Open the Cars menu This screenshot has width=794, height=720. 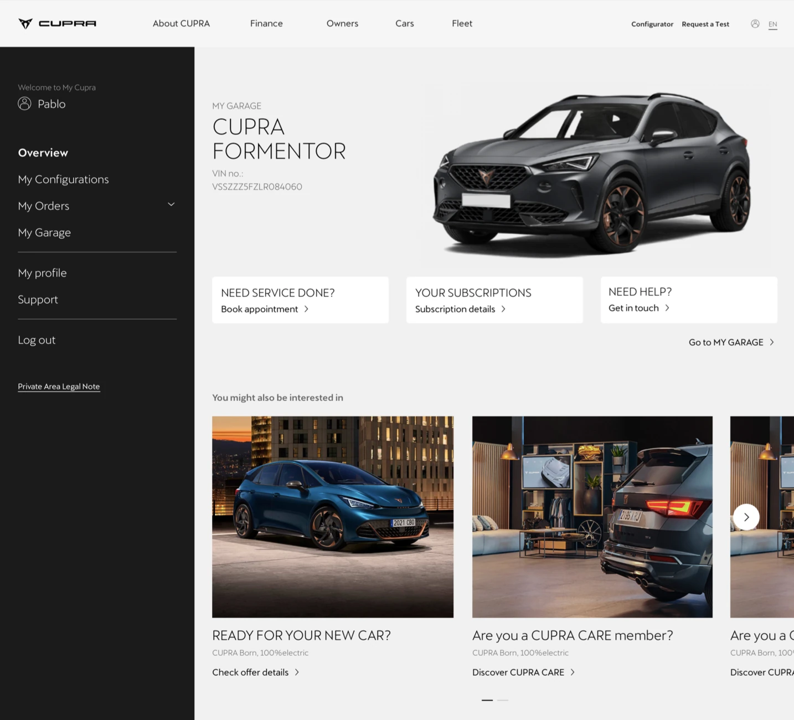click(x=405, y=23)
